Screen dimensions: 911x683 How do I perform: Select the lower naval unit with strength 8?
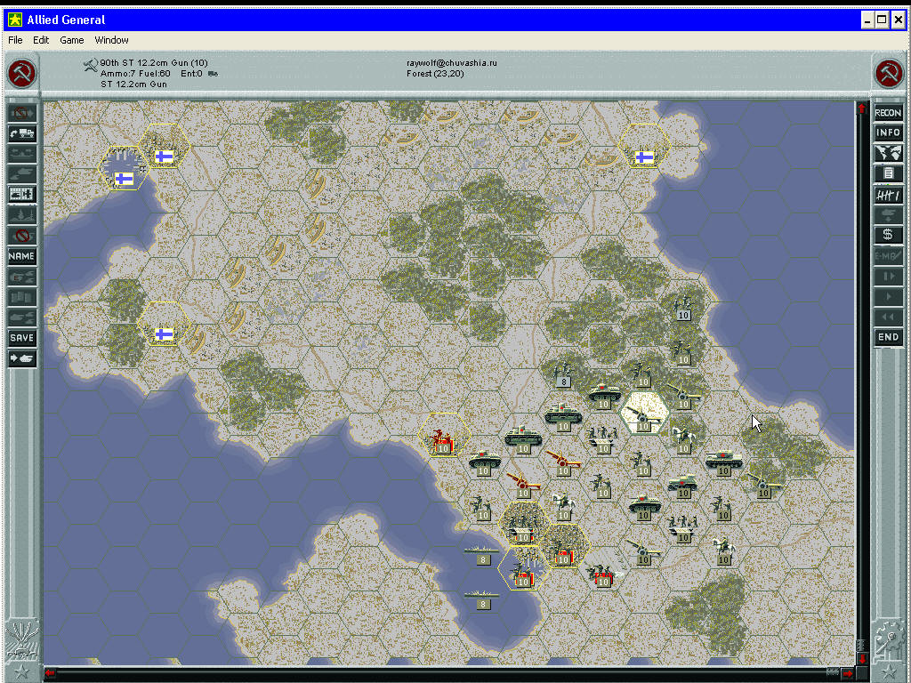[482, 599]
